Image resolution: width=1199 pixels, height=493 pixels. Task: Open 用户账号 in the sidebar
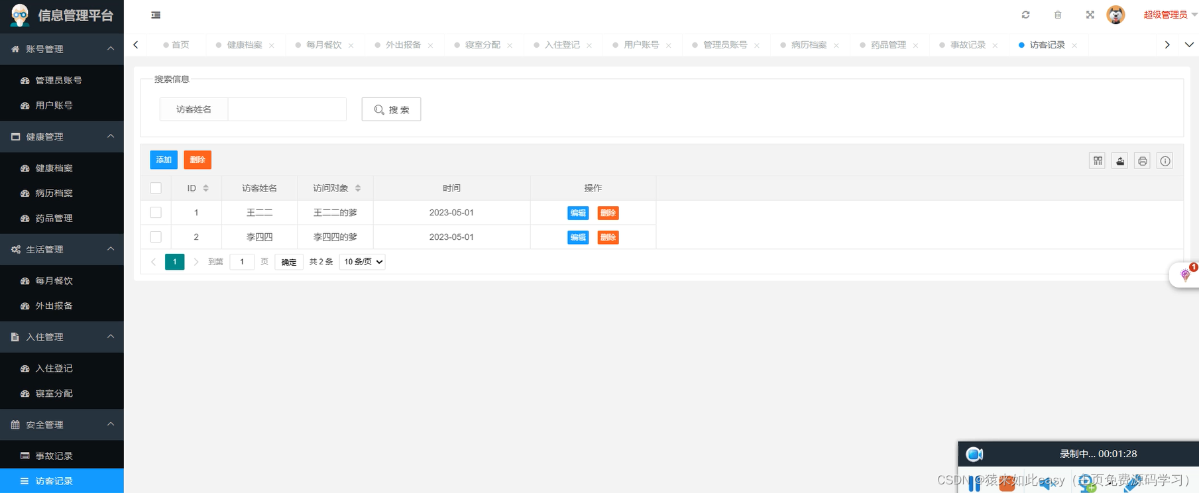(62, 105)
